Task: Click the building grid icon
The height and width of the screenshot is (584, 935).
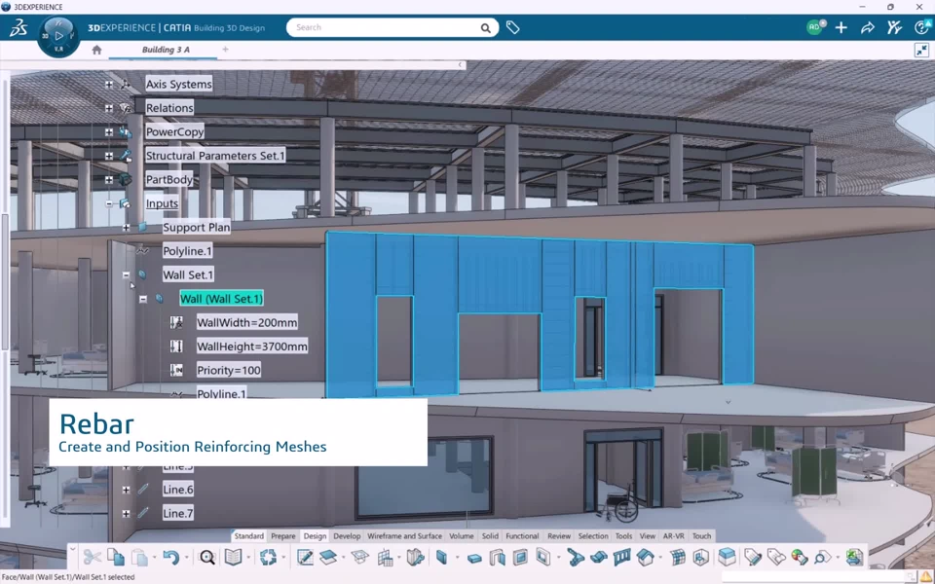Action: pos(386,557)
